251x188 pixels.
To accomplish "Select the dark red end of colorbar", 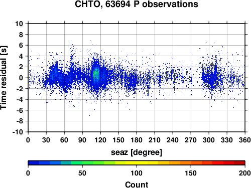I will [x=239, y=163].
